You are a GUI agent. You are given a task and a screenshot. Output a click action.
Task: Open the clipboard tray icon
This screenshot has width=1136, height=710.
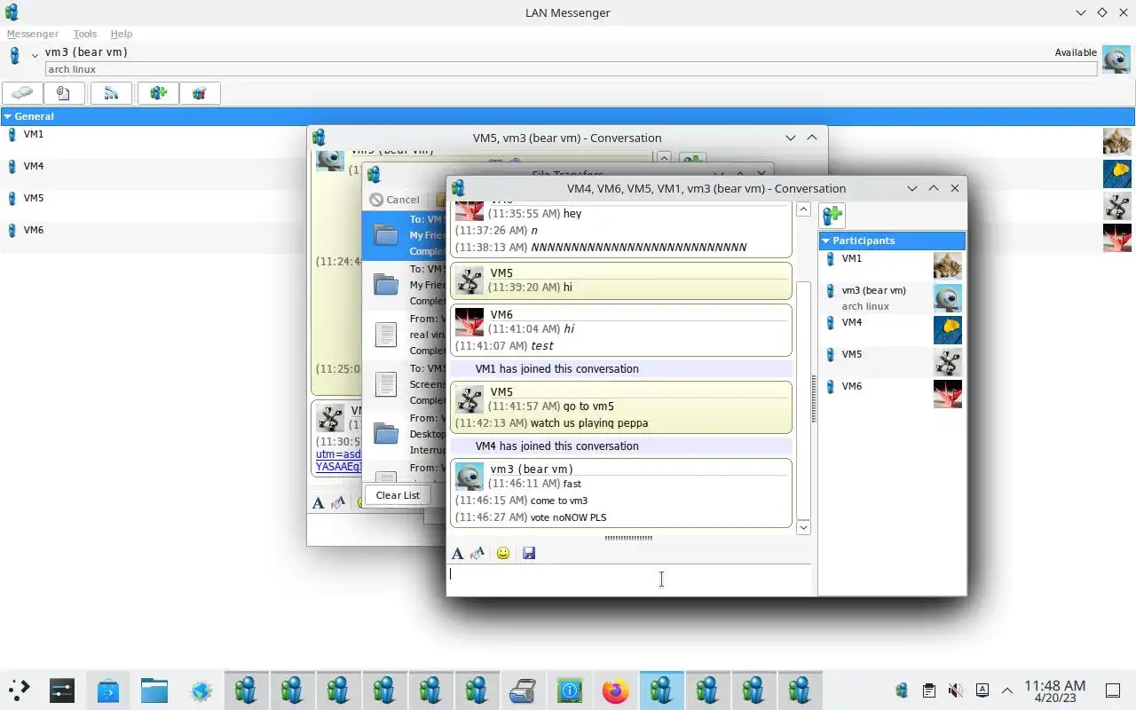click(928, 690)
